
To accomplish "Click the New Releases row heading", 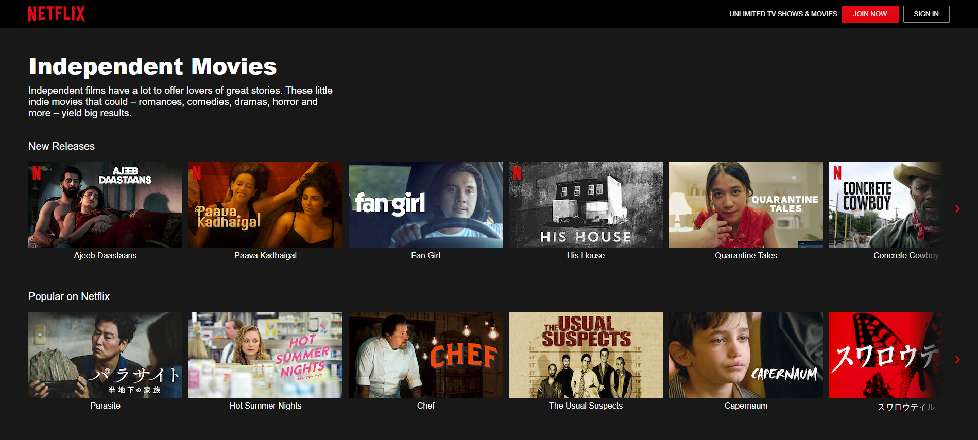I will pyautogui.click(x=61, y=146).
